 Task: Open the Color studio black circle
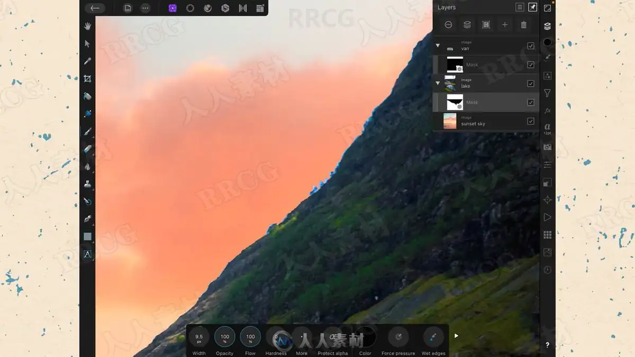[x=548, y=42]
